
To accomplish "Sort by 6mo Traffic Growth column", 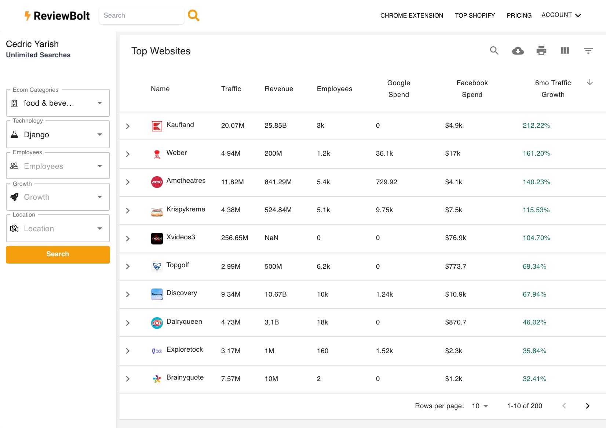I will point(553,89).
